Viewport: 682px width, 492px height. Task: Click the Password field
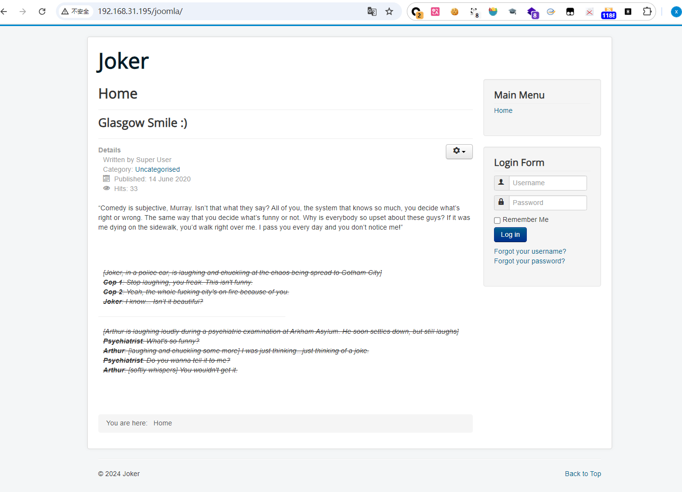coord(548,203)
